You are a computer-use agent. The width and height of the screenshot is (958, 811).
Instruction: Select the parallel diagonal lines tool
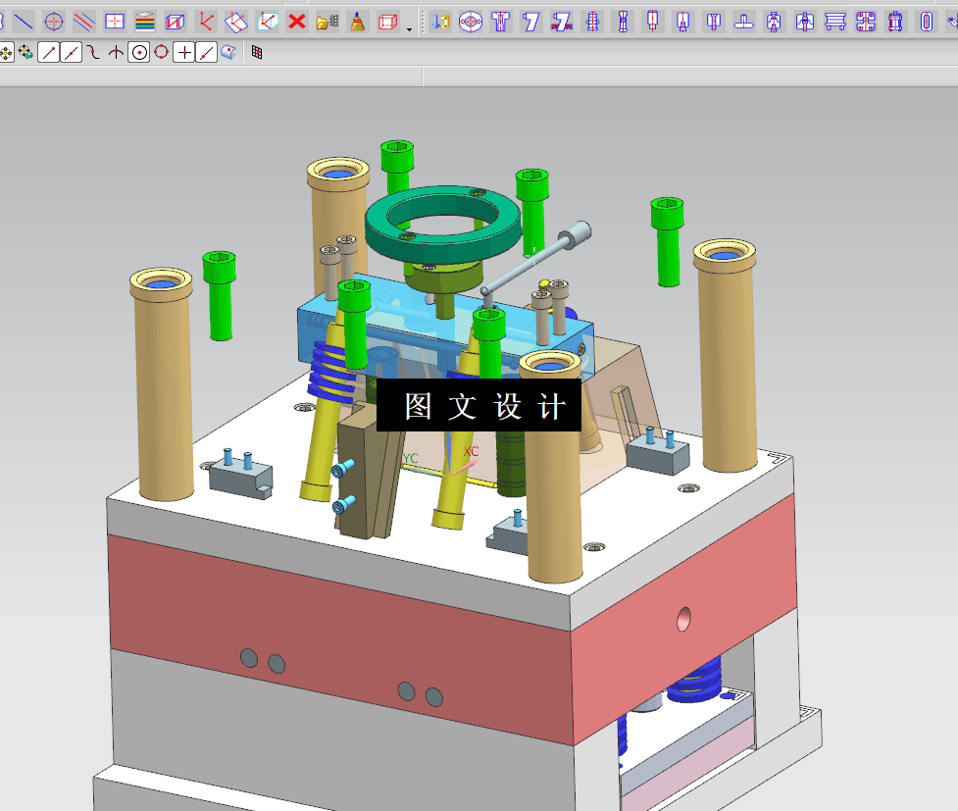[84, 22]
